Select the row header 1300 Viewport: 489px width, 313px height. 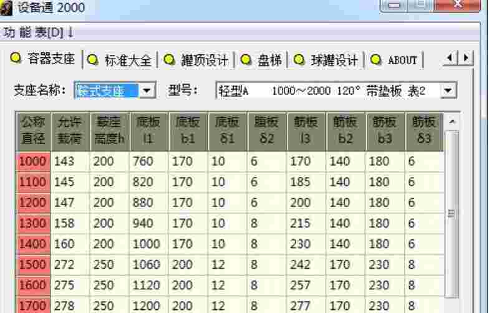pyautogui.click(x=33, y=223)
